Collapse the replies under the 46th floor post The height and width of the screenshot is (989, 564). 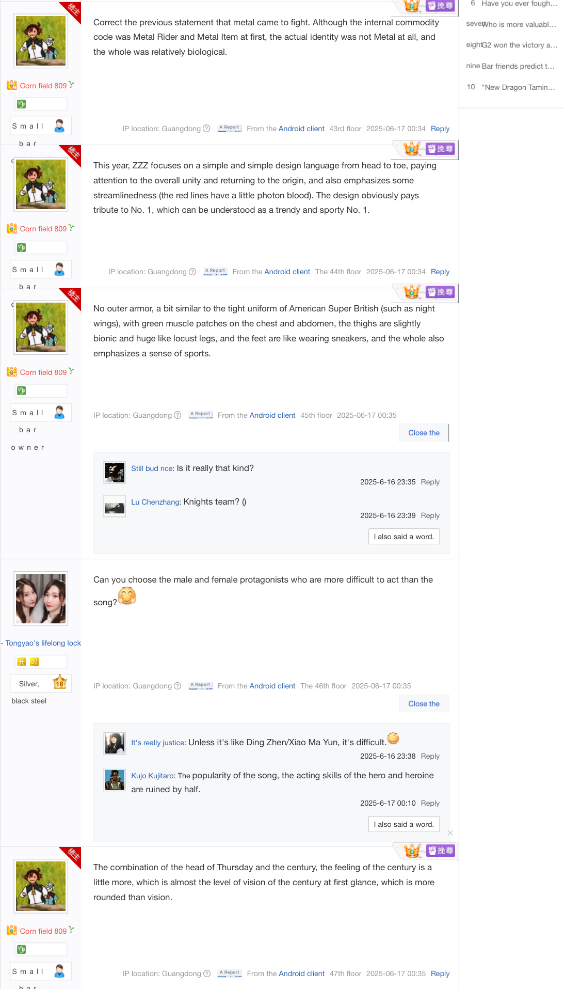click(x=424, y=703)
